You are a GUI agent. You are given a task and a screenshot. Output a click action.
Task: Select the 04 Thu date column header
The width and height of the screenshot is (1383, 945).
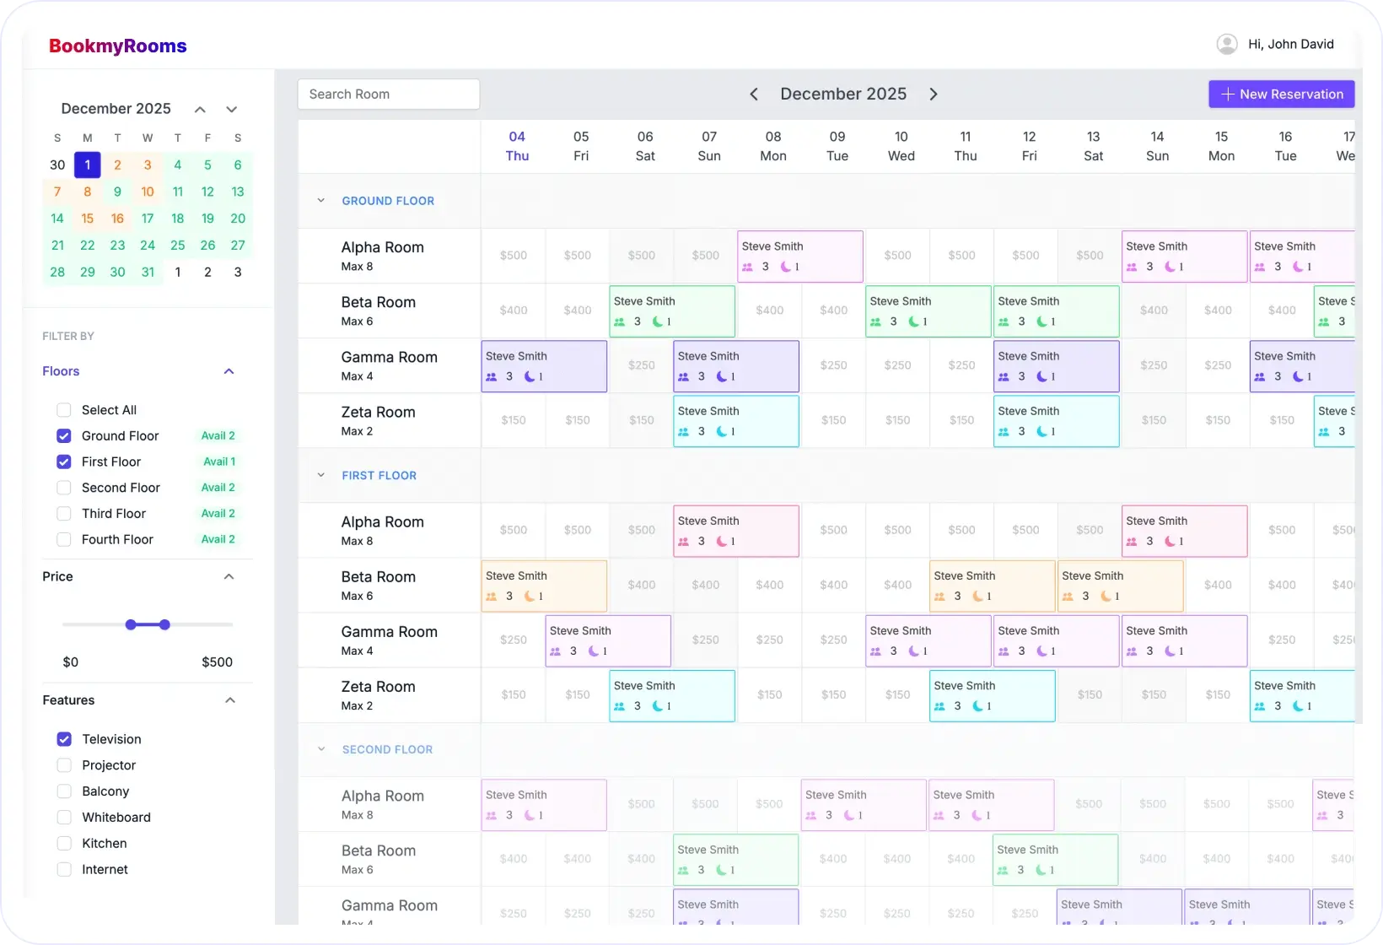[517, 146]
